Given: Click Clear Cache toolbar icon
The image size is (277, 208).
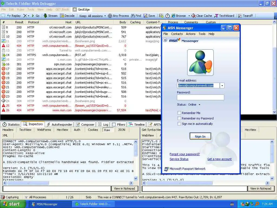Looking at the screenshot, I should pyautogui.click(x=193, y=16).
